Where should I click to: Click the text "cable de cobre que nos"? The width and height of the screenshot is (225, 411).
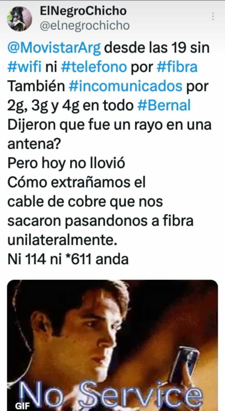coord(85,201)
